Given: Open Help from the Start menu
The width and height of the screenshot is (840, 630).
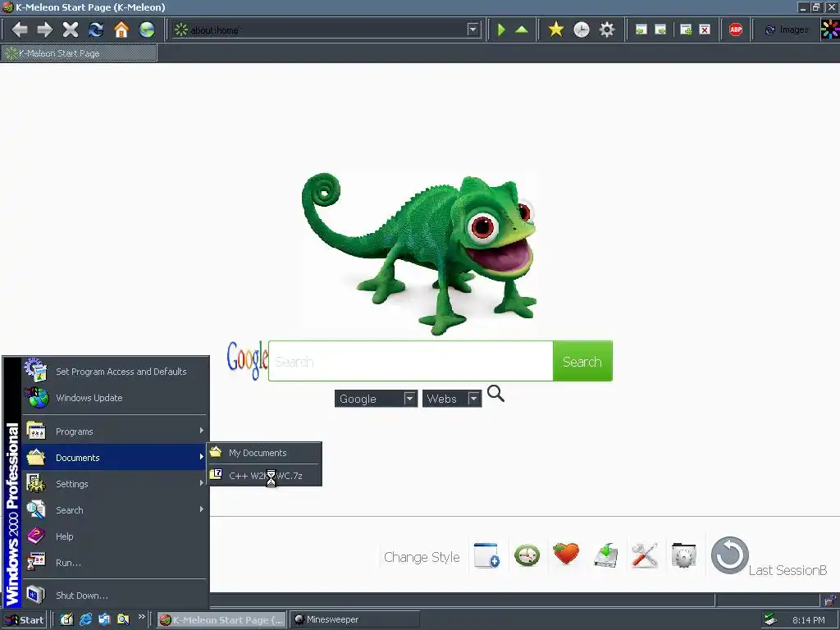Looking at the screenshot, I should point(115,536).
